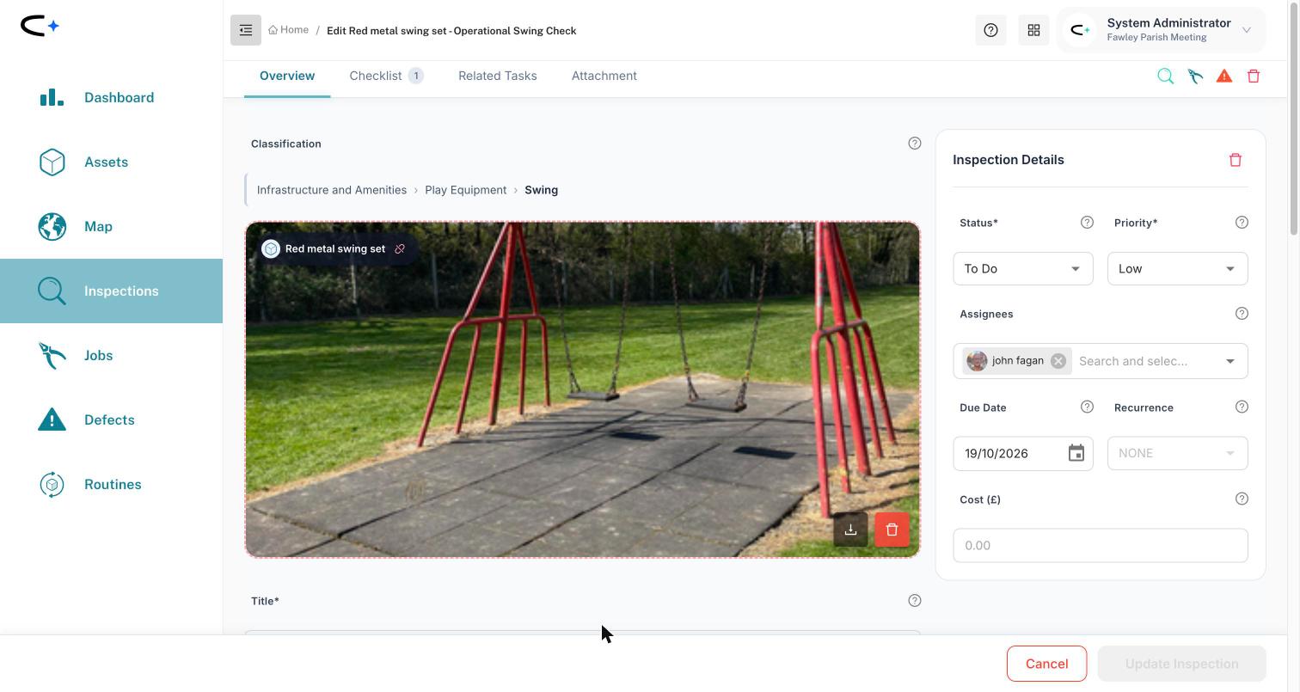This screenshot has width=1300, height=692.
Task: Open Priority field help icon
Action: (1242, 223)
